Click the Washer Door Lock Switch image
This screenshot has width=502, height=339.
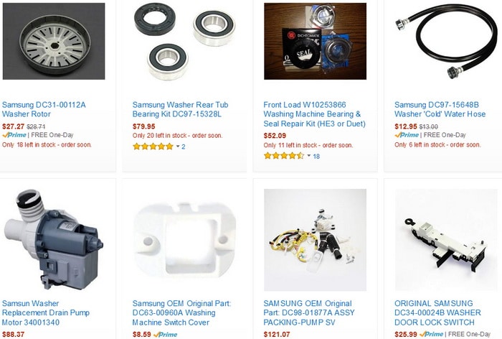pos(446,240)
